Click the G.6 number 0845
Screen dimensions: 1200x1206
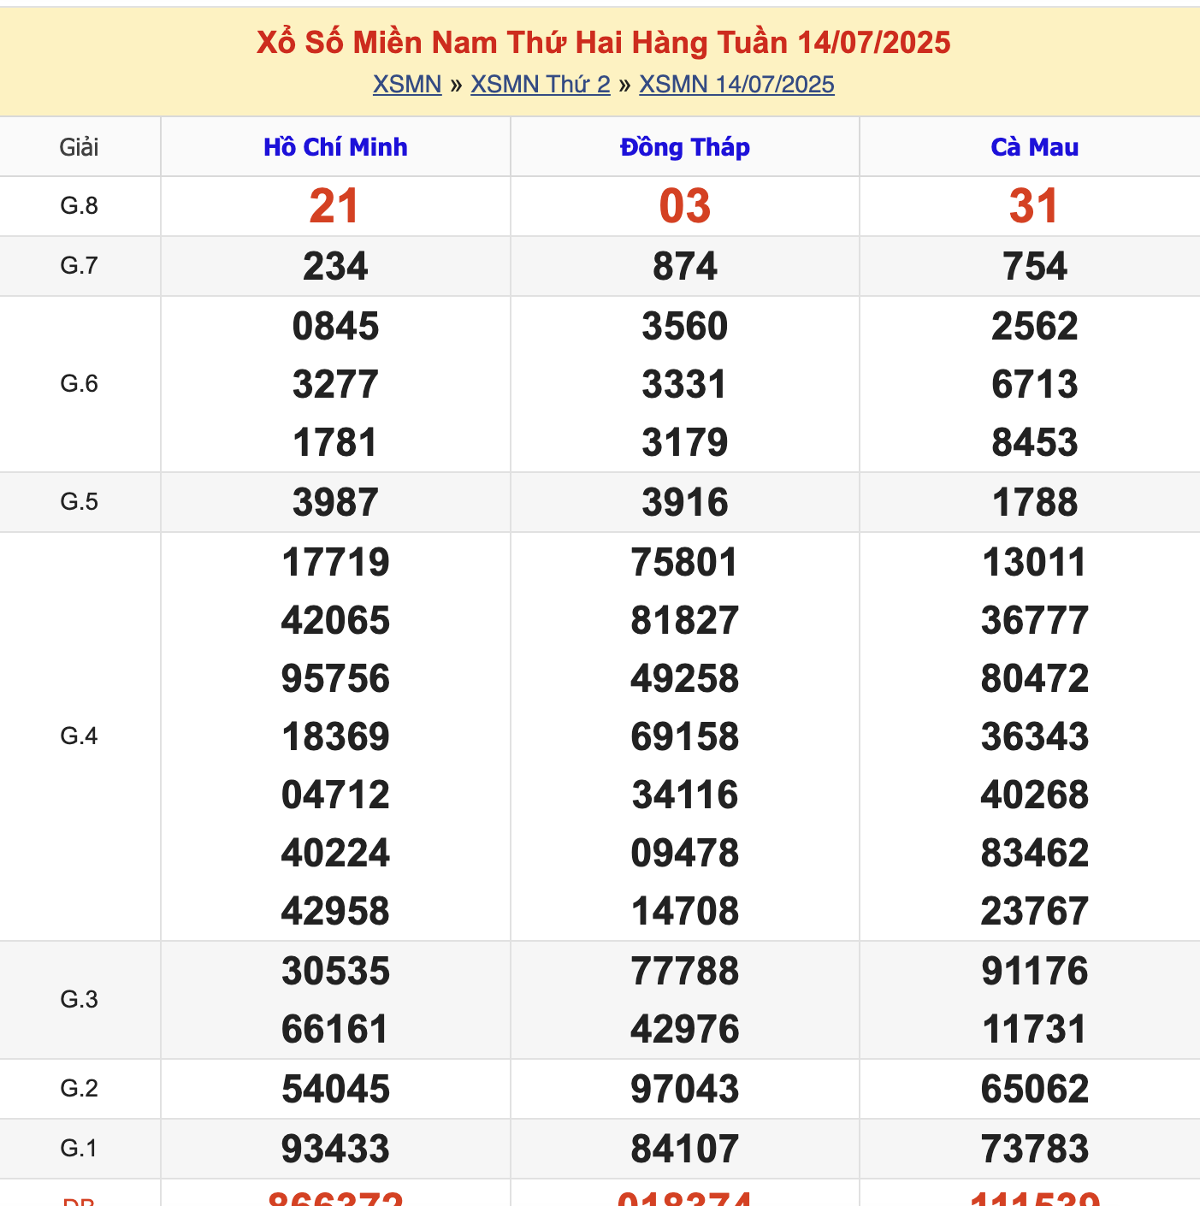(x=335, y=326)
